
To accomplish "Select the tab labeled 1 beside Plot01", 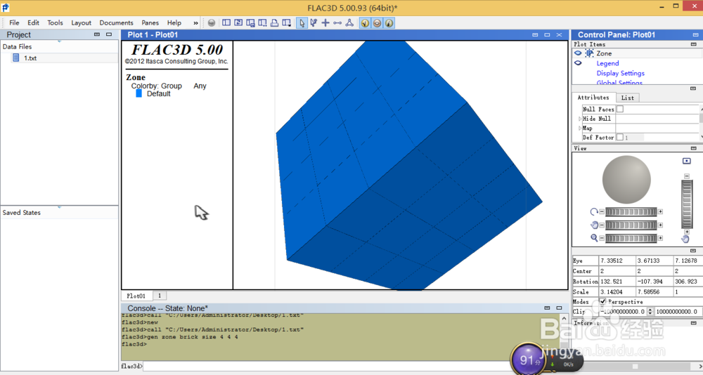I will pos(160,296).
